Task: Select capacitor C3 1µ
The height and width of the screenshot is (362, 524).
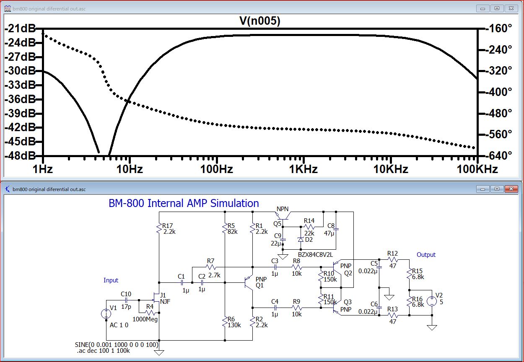Action: (275, 267)
